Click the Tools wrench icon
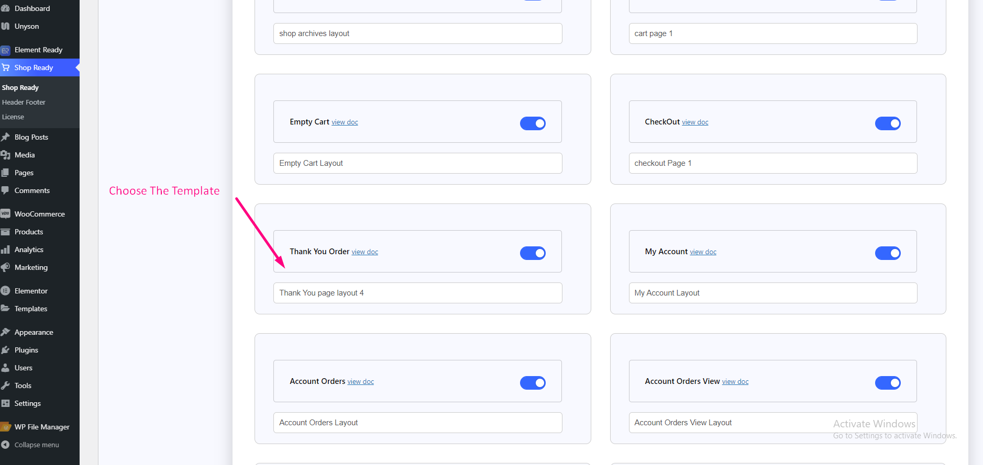This screenshot has height=465, width=983. 6,385
